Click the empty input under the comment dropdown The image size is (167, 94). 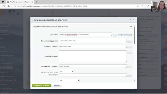[x=93, y=75]
